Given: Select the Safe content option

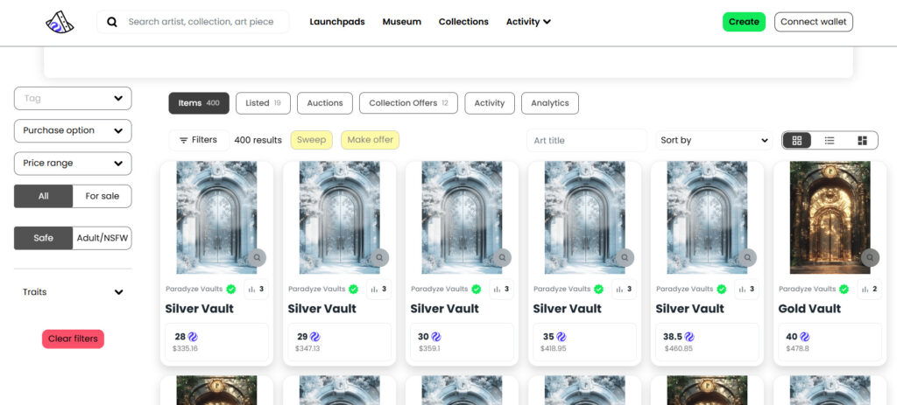Looking at the screenshot, I should [43, 238].
